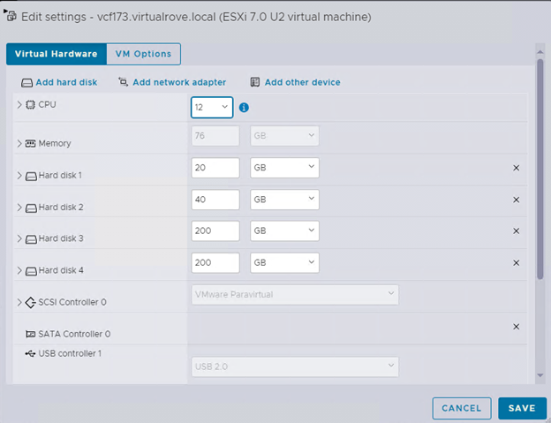Viewport: 551px width, 423px height.
Task: Click the CPU info icon
Action: click(x=244, y=108)
